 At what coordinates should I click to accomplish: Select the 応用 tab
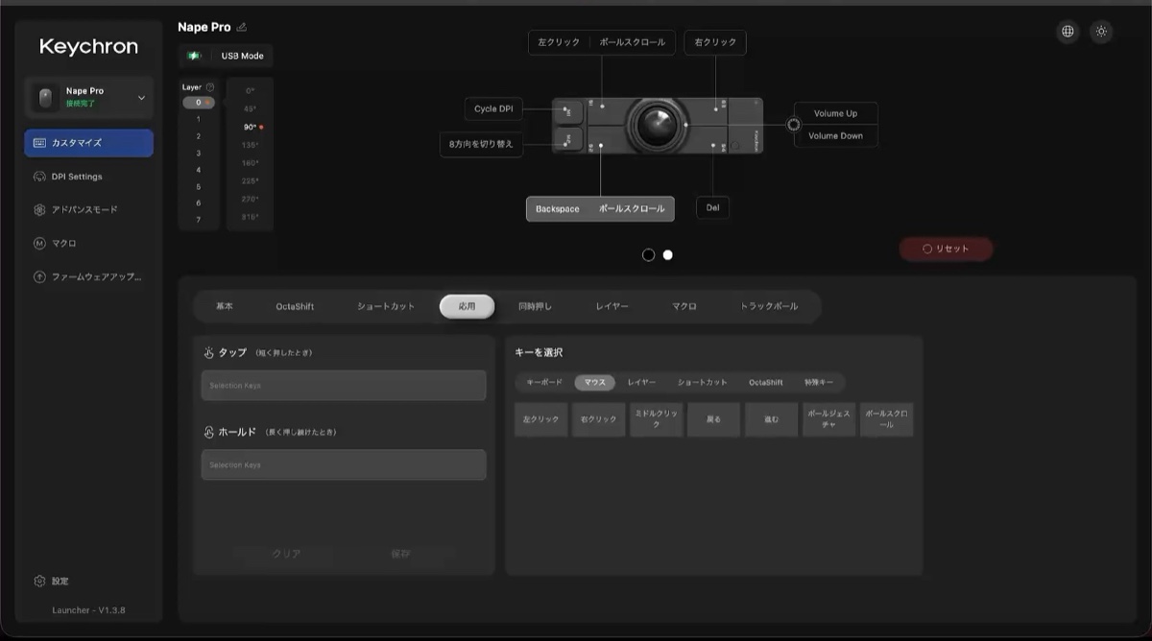click(468, 306)
